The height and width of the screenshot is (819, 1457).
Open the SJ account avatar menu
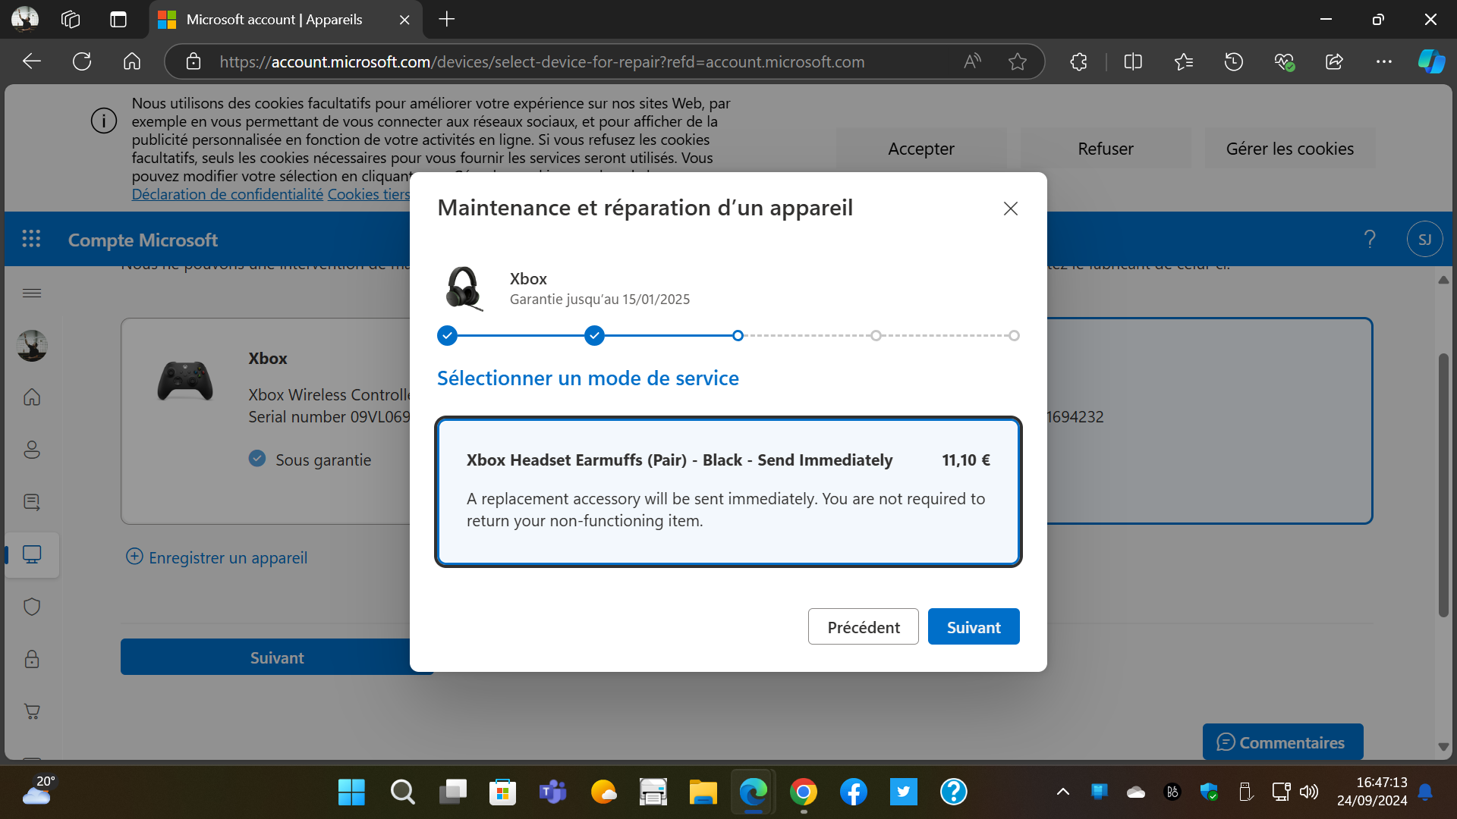pos(1424,240)
